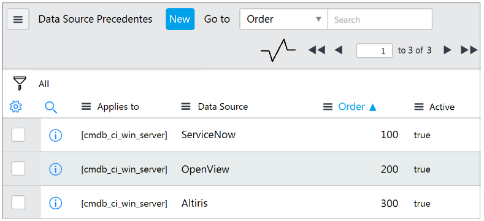Go to the last page arrows
This screenshot has width=484, height=221.
(x=469, y=50)
